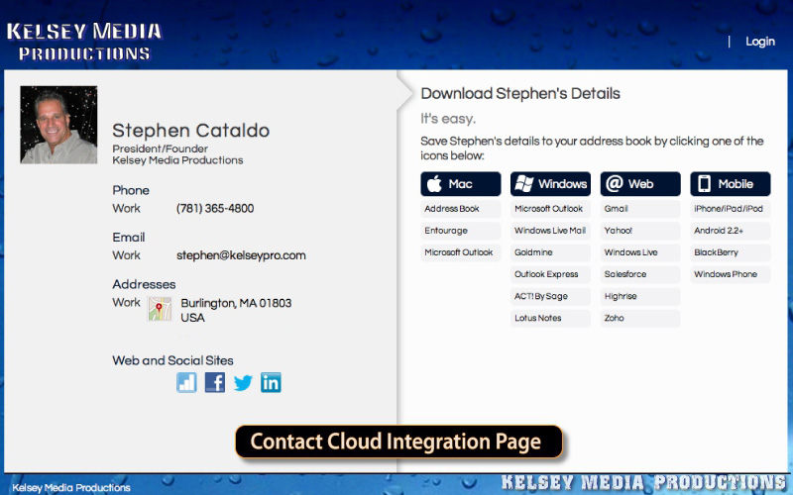
Task: Click Stephen Cataldo's profile photo
Action: 58,125
